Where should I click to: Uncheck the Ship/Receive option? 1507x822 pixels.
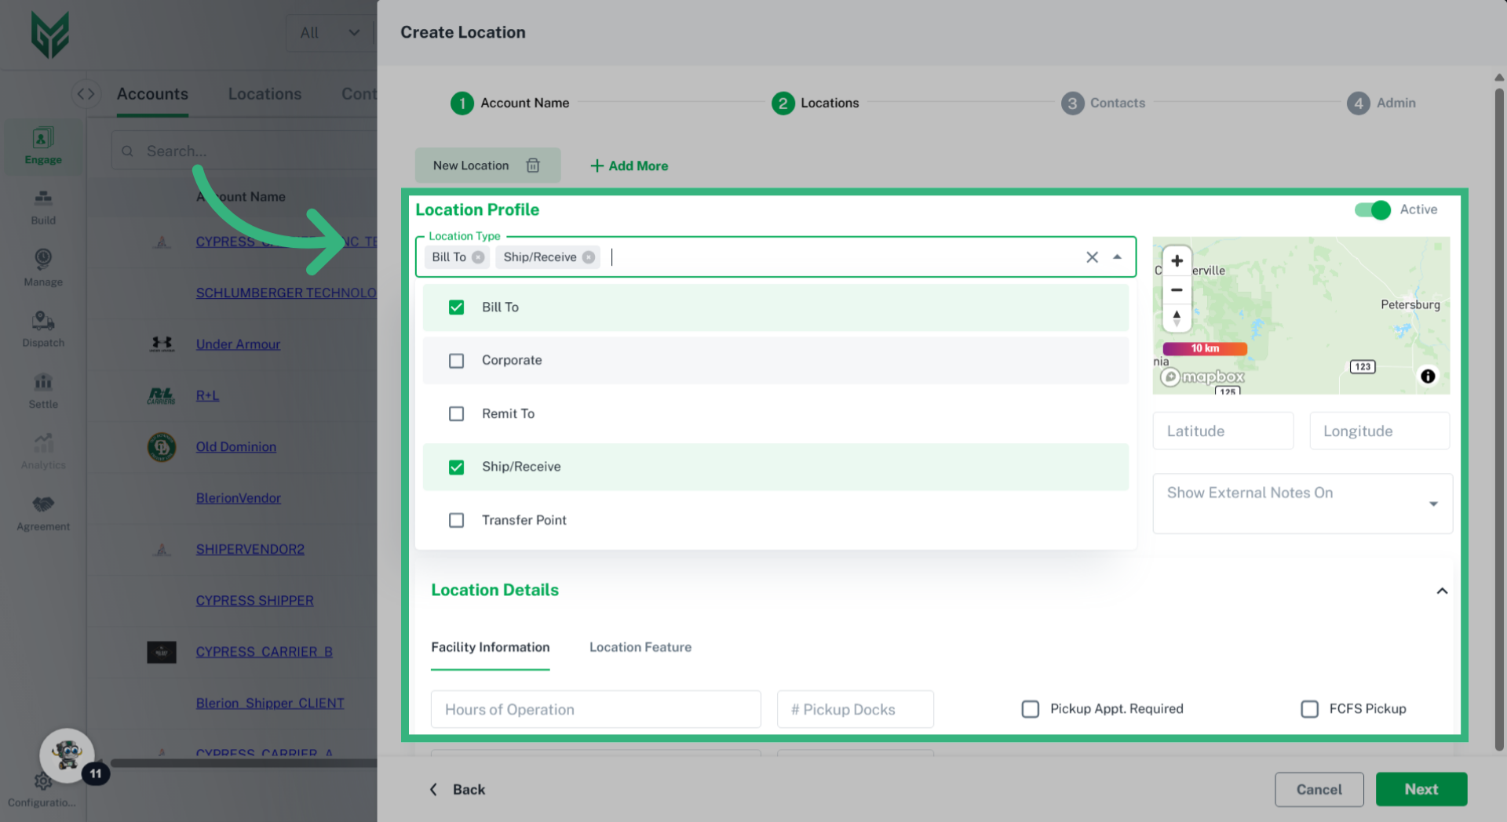(x=456, y=467)
